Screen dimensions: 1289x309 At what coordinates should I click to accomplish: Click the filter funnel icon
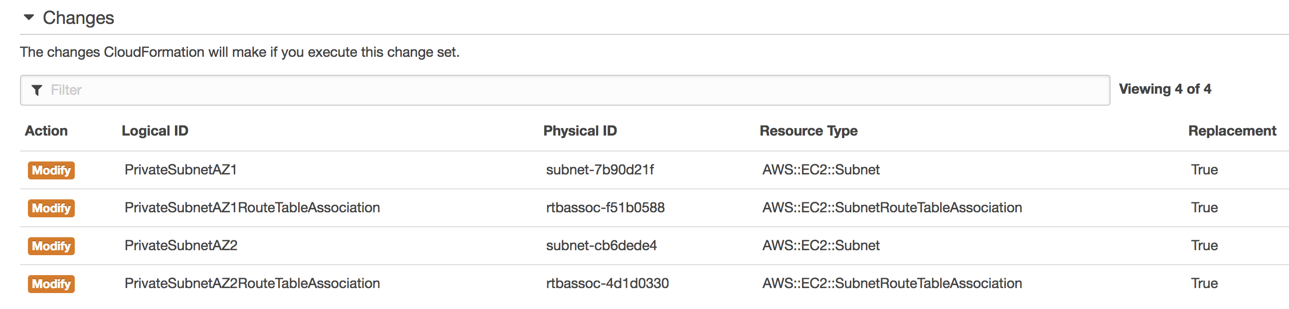36,90
